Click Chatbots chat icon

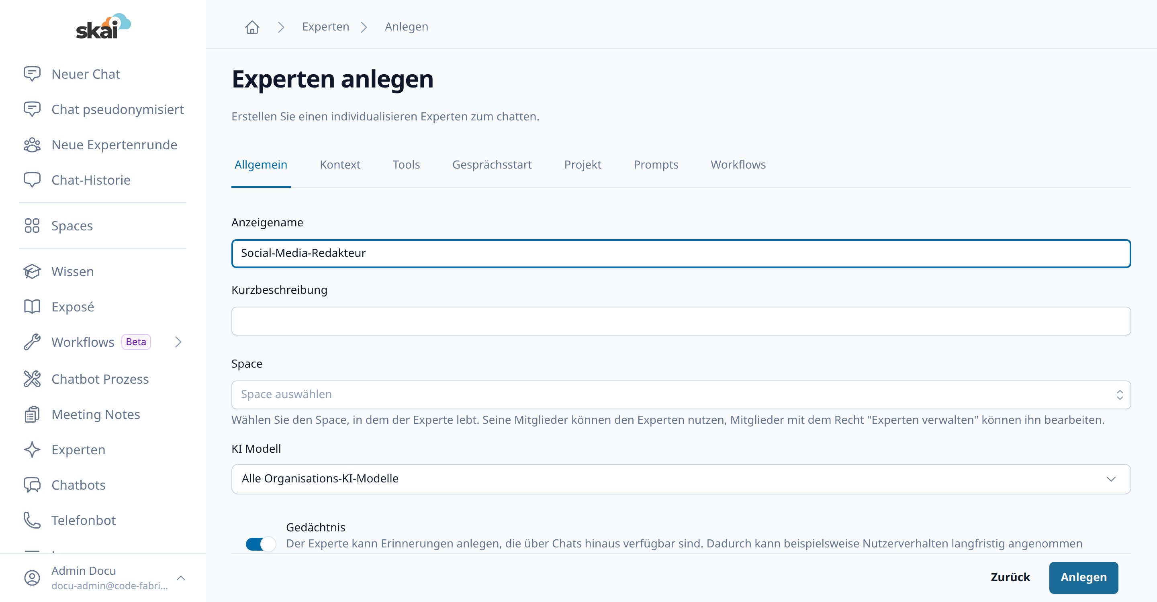[x=32, y=485]
